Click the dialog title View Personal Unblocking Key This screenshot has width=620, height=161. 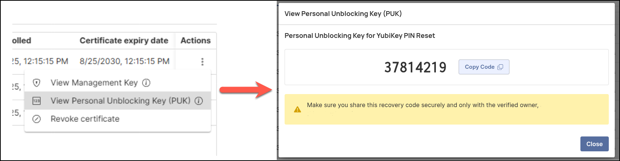pyautogui.click(x=343, y=14)
